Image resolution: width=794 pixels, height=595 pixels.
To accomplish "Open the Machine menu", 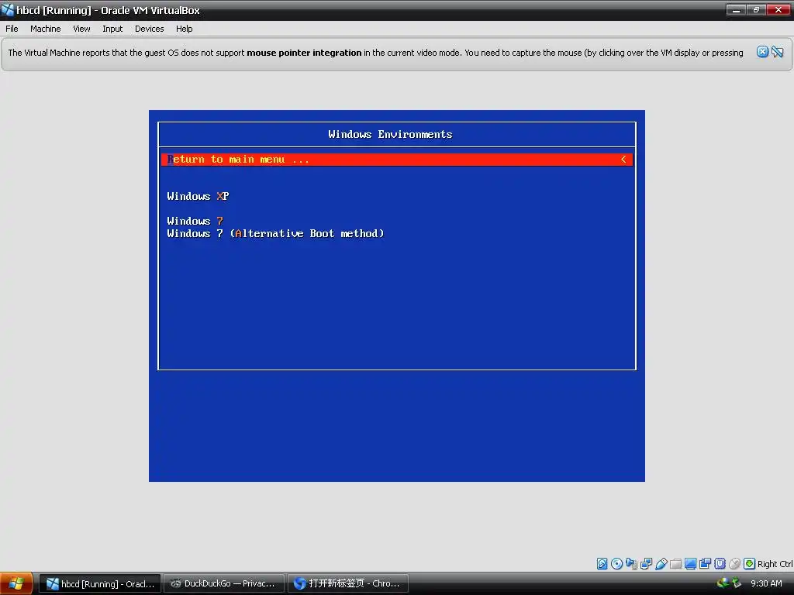I will [46, 29].
